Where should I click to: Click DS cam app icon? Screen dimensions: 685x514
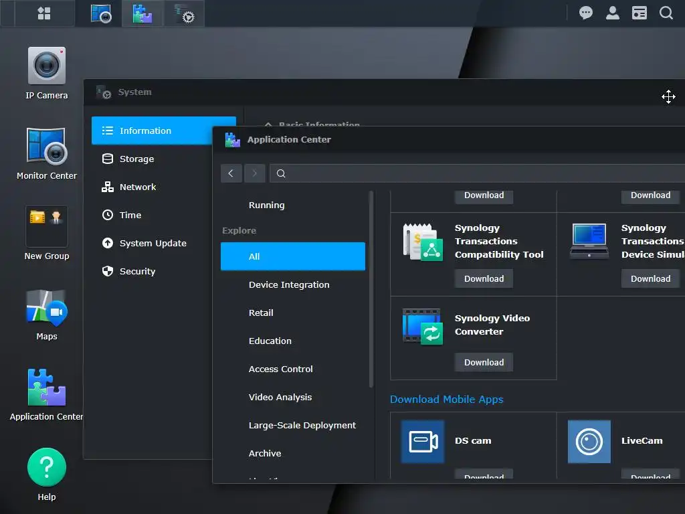[423, 442]
